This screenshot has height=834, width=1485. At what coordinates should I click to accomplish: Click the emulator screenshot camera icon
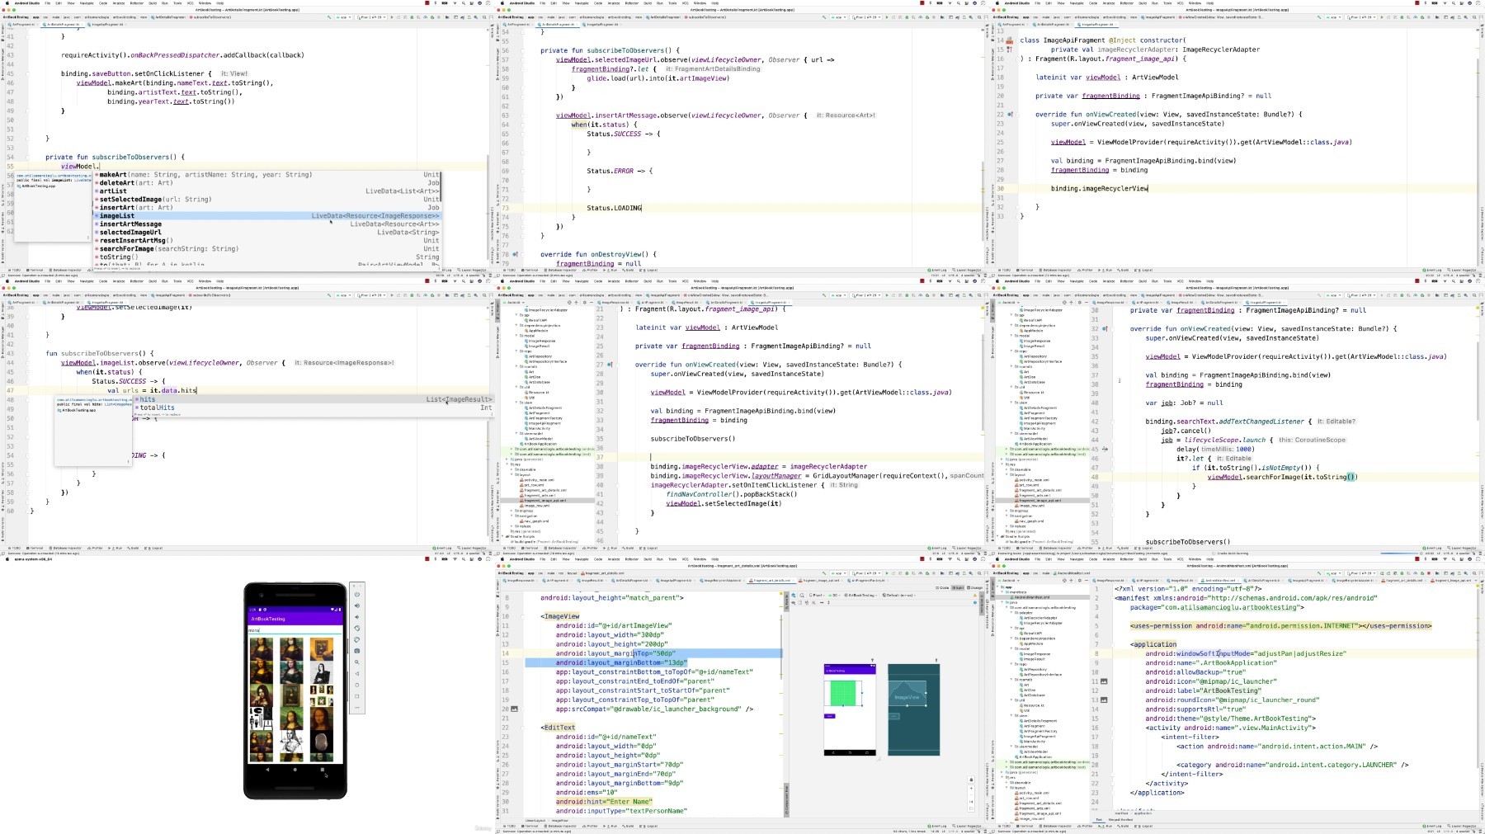(357, 651)
